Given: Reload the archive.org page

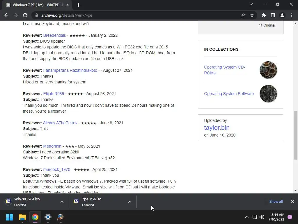Looking at the screenshot, I should [x=25, y=15].
